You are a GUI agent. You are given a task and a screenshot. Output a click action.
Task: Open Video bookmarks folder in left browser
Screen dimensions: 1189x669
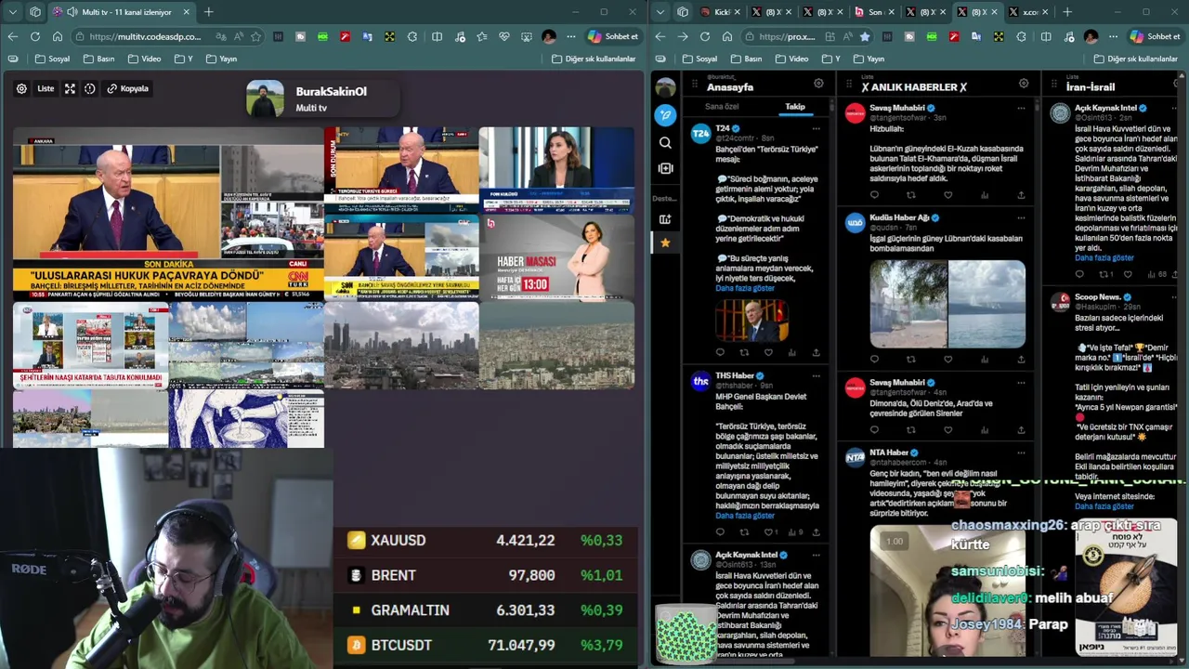tap(145, 59)
